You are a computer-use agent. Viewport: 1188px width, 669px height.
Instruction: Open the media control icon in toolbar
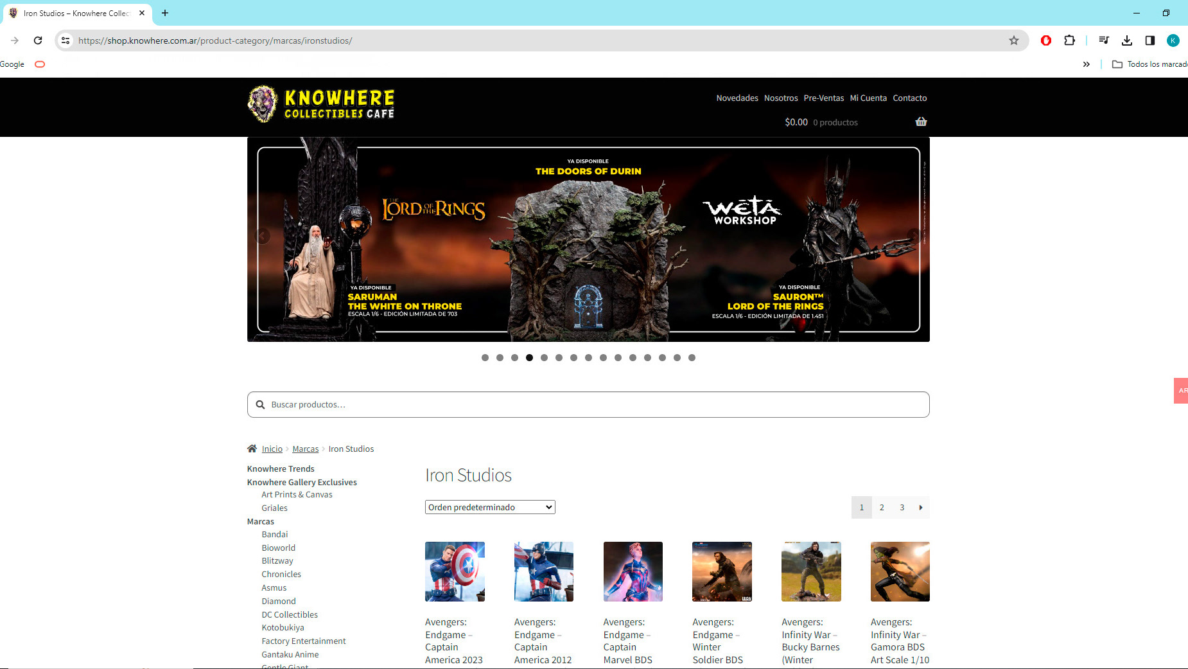pyautogui.click(x=1104, y=40)
